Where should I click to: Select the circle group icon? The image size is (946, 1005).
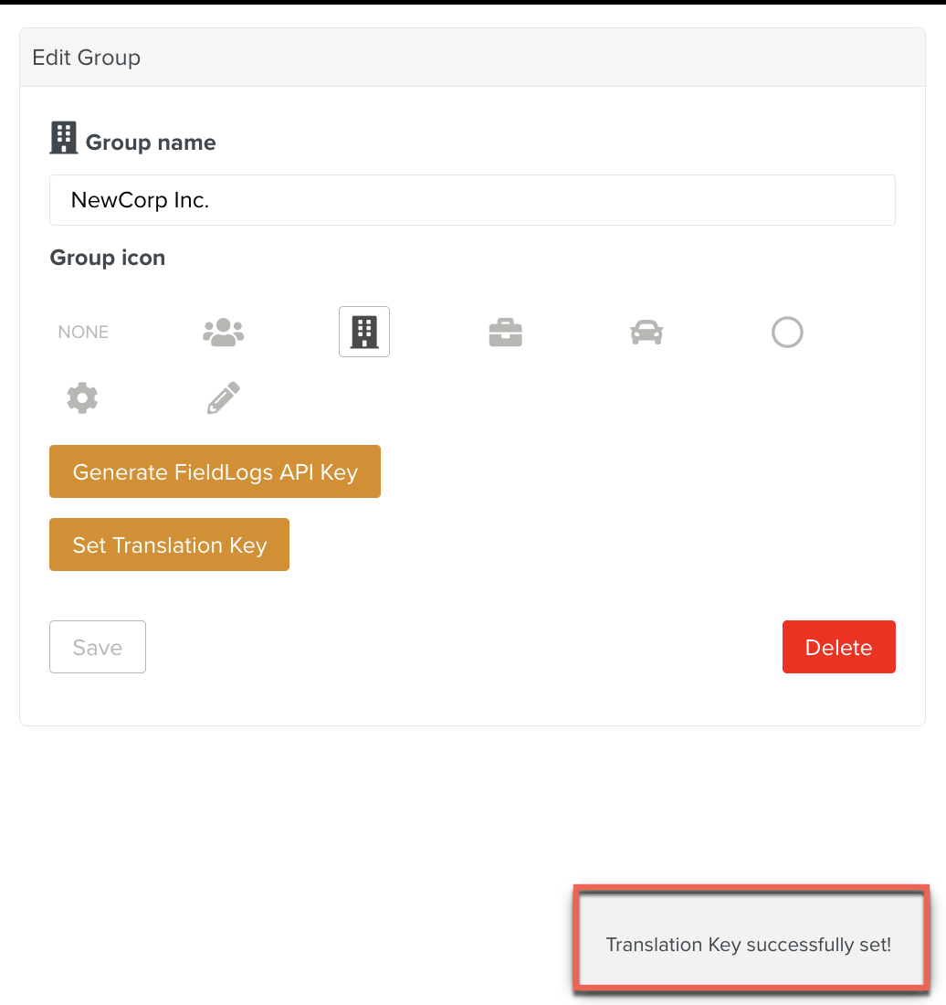click(787, 333)
